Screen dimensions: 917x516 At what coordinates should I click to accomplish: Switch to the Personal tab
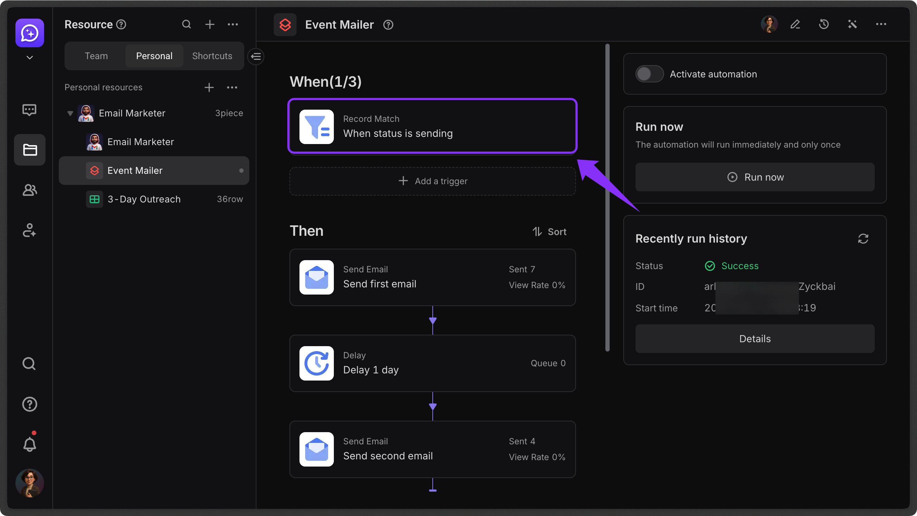click(x=154, y=56)
